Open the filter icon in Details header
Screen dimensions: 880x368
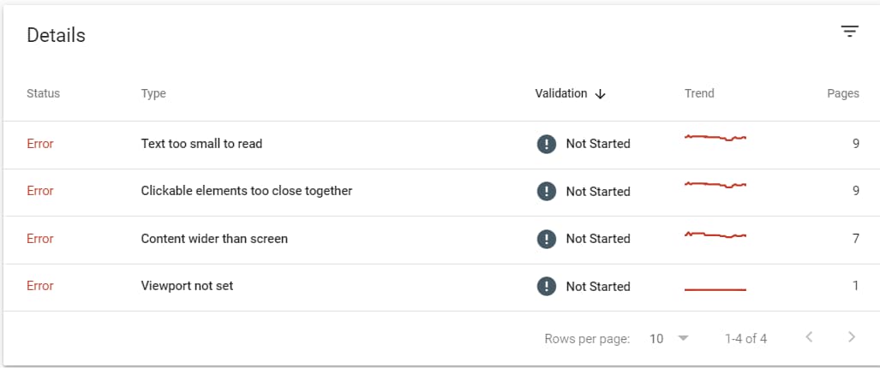click(850, 32)
